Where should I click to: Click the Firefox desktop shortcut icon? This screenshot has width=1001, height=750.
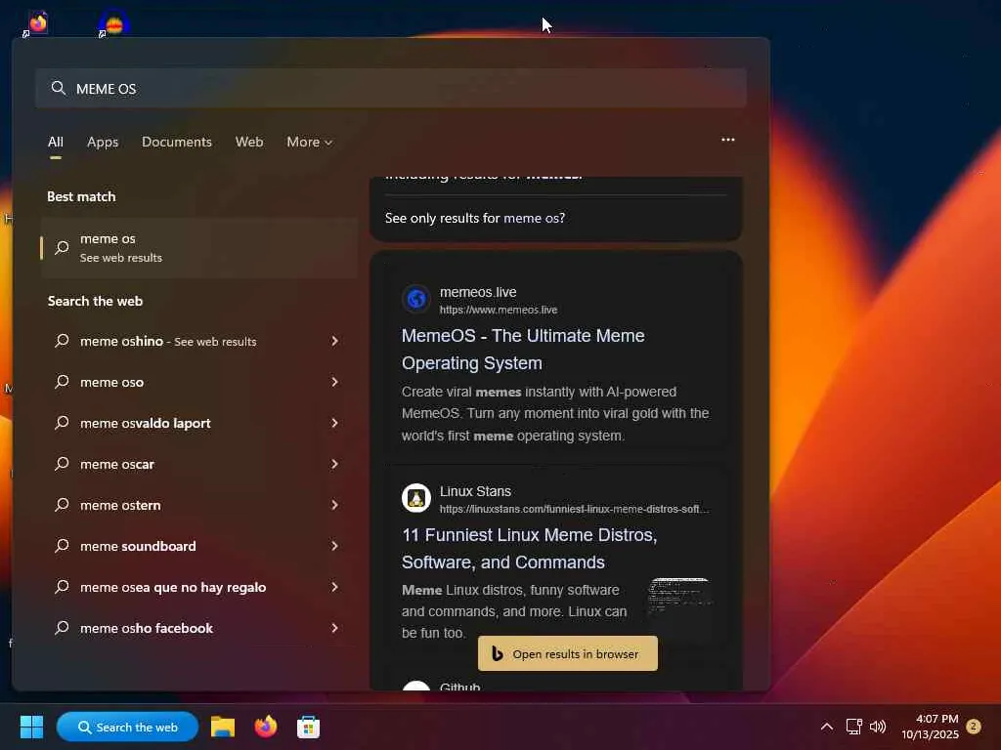(x=38, y=23)
